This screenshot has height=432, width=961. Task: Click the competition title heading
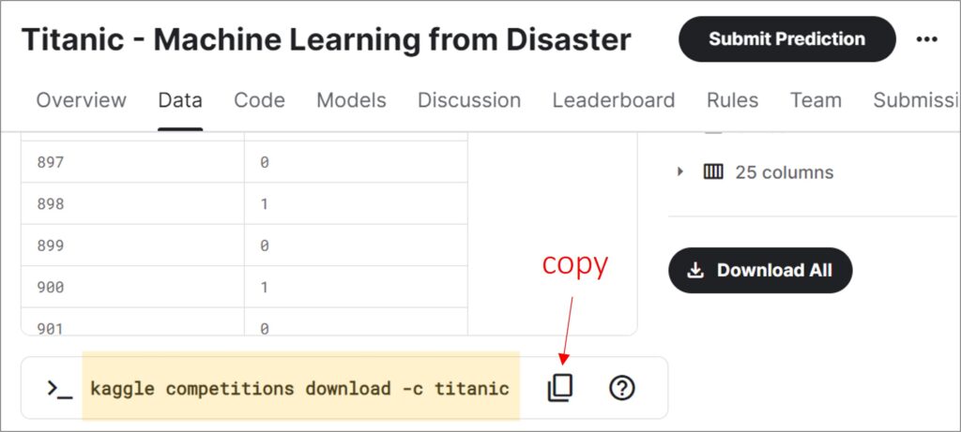(326, 40)
